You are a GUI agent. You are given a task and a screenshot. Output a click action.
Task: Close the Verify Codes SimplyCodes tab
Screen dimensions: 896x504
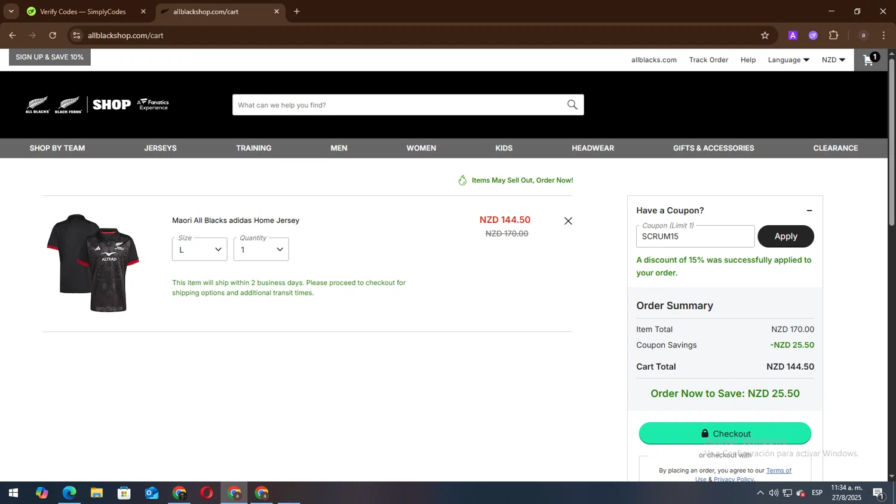(143, 11)
